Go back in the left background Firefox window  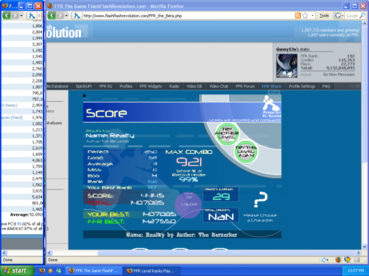(6, 16)
